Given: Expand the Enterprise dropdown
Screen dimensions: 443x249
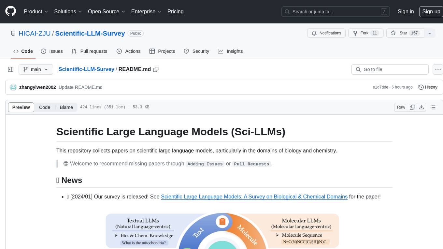Looking at the screenshot, I should (x=146, y=11).
